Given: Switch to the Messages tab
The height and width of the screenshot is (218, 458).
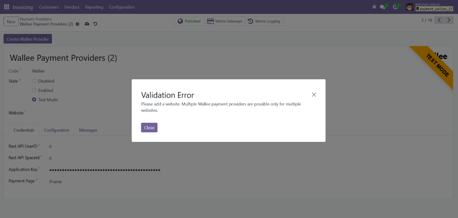Looking at the screenshot, I should pos(88,130).
